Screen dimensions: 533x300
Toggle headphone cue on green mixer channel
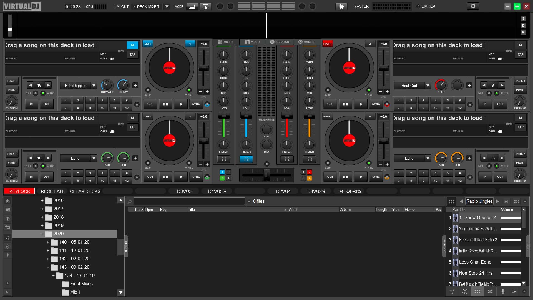(x=223, y=159)
